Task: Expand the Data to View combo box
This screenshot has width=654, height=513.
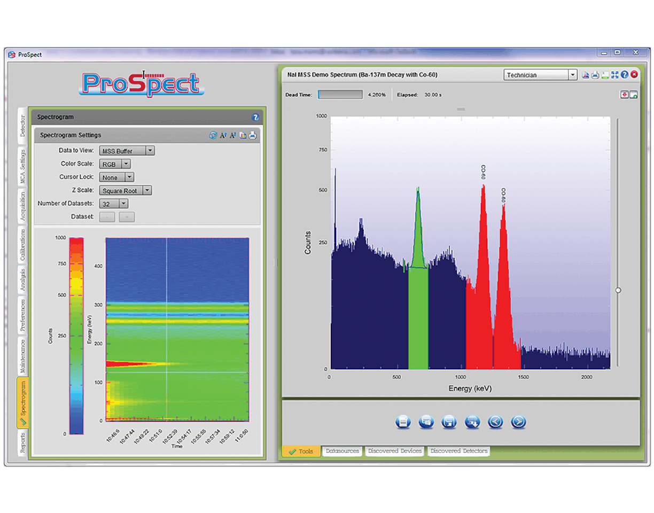Action: click(150, 151)
